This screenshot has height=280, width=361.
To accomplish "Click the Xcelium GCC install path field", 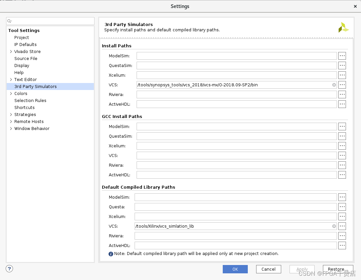I will 237,146.
